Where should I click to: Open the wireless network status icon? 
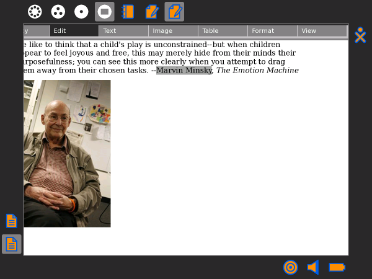tap(290, 267)
